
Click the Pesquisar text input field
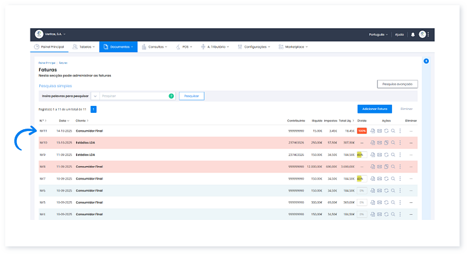[x=133, y=95]
